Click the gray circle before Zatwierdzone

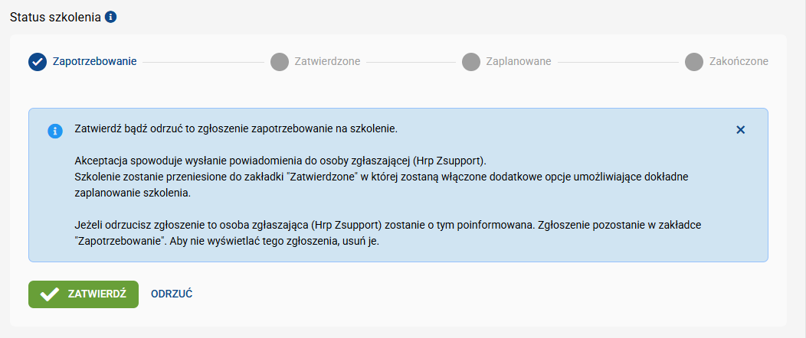[280, 61]
